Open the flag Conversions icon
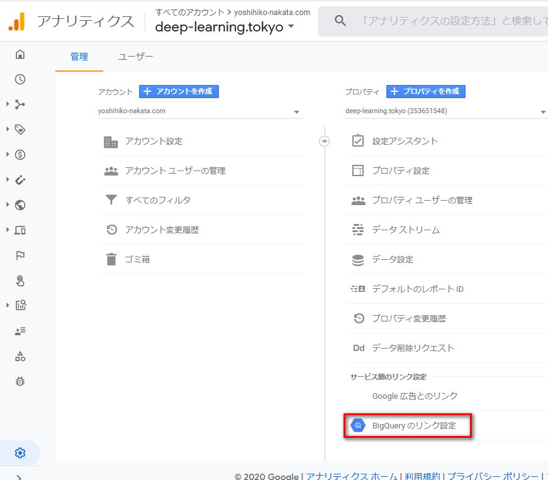The image size is (548, 480). (20, 255)
